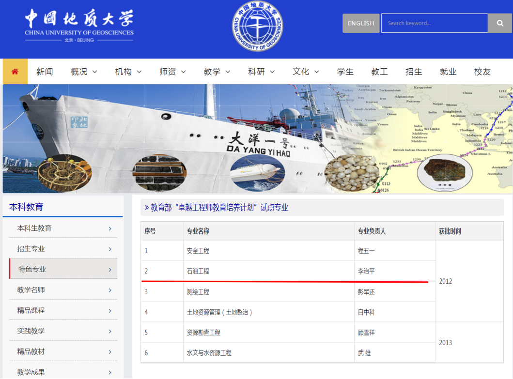Screen dimensions: 513x379
Task: Expand the 机构 dropdown menu
Action: click(x=128, y=72)
